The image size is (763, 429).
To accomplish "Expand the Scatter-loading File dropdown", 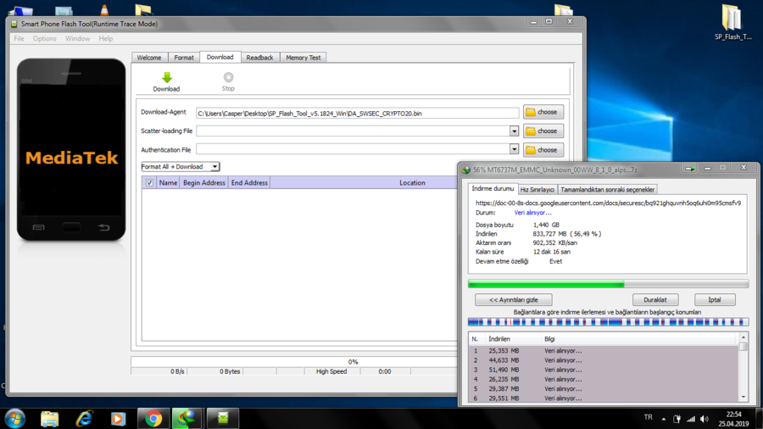I will click(514, 131).
